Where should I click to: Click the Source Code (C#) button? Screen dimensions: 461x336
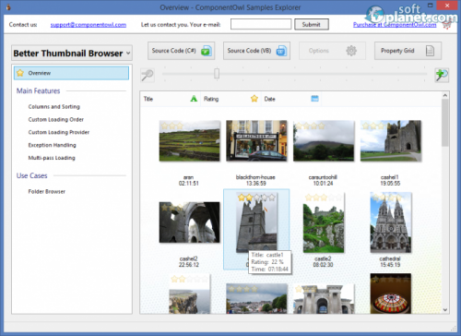pos(182,51)
